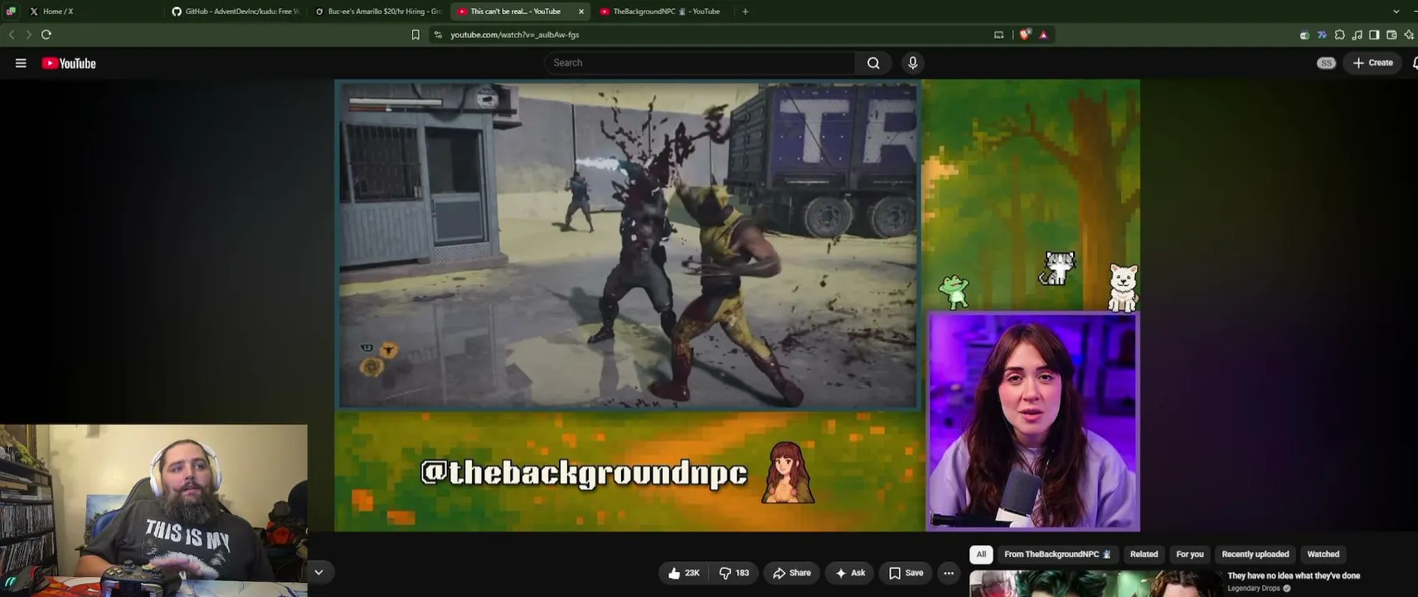Open the Leo AI sparkle icon in toolbar

[x=1409, y=35]
